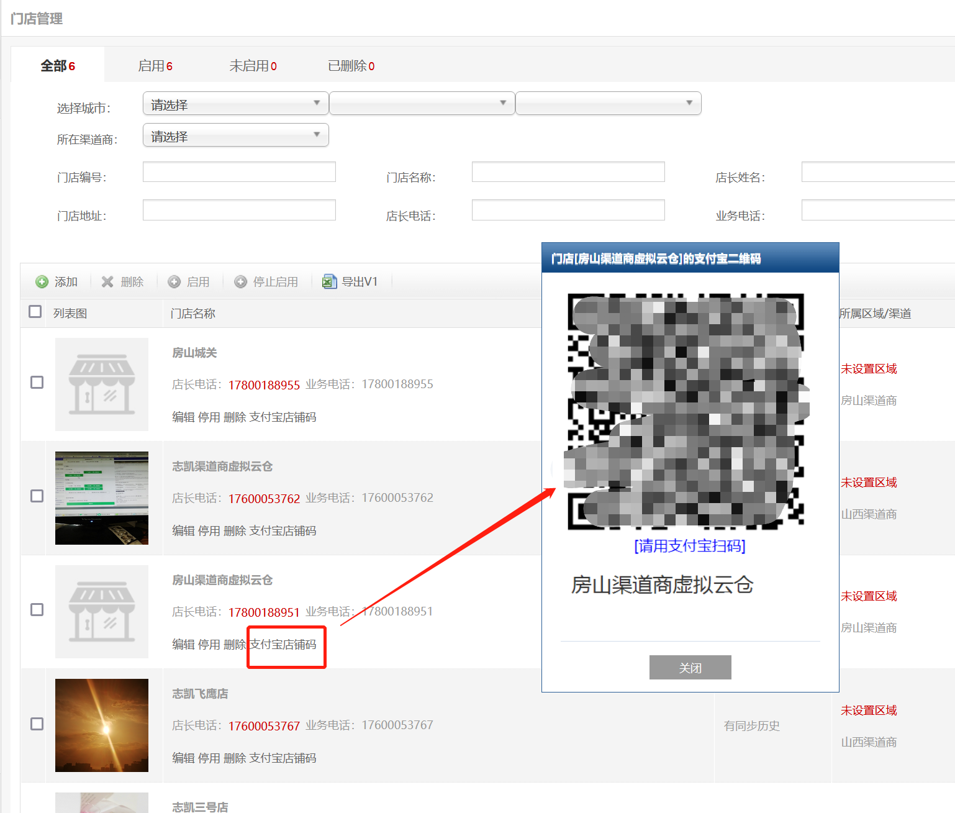
Task: Click 编辑 link for 志凯渠道商虚拟云仓
Action: pyautogui.click(x=183, y=531)
